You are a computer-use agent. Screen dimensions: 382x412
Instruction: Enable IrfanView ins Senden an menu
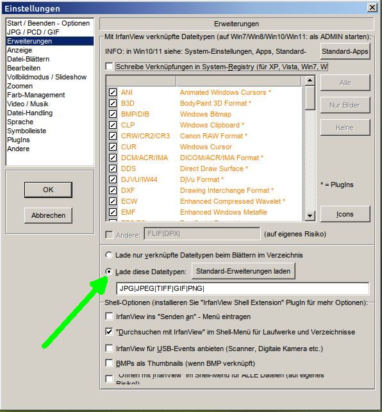[109, 316]
